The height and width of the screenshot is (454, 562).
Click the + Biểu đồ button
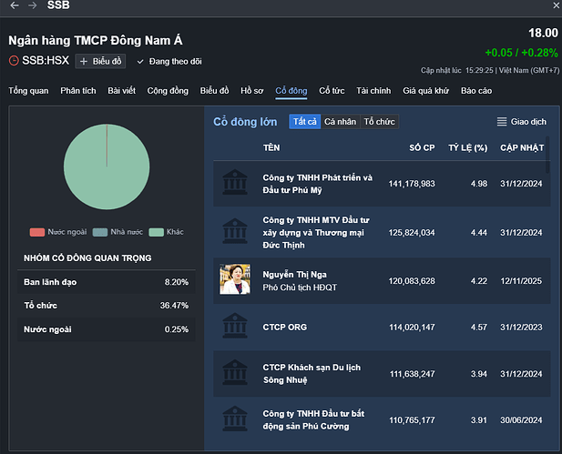(100, 61)
